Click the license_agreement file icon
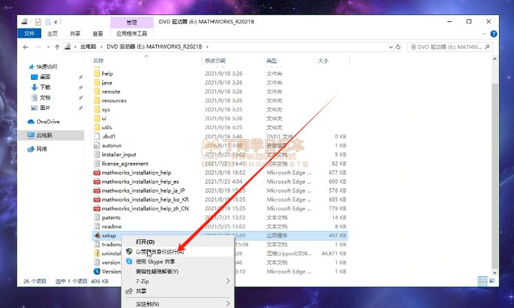 (97, 164)
